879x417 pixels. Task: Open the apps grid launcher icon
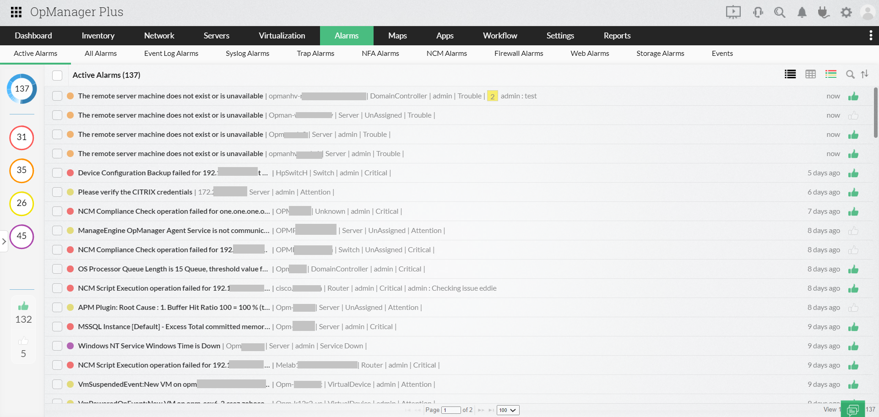coord(16,12)
